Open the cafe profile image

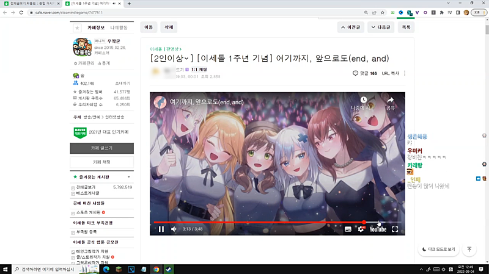(x=82, y=47)
